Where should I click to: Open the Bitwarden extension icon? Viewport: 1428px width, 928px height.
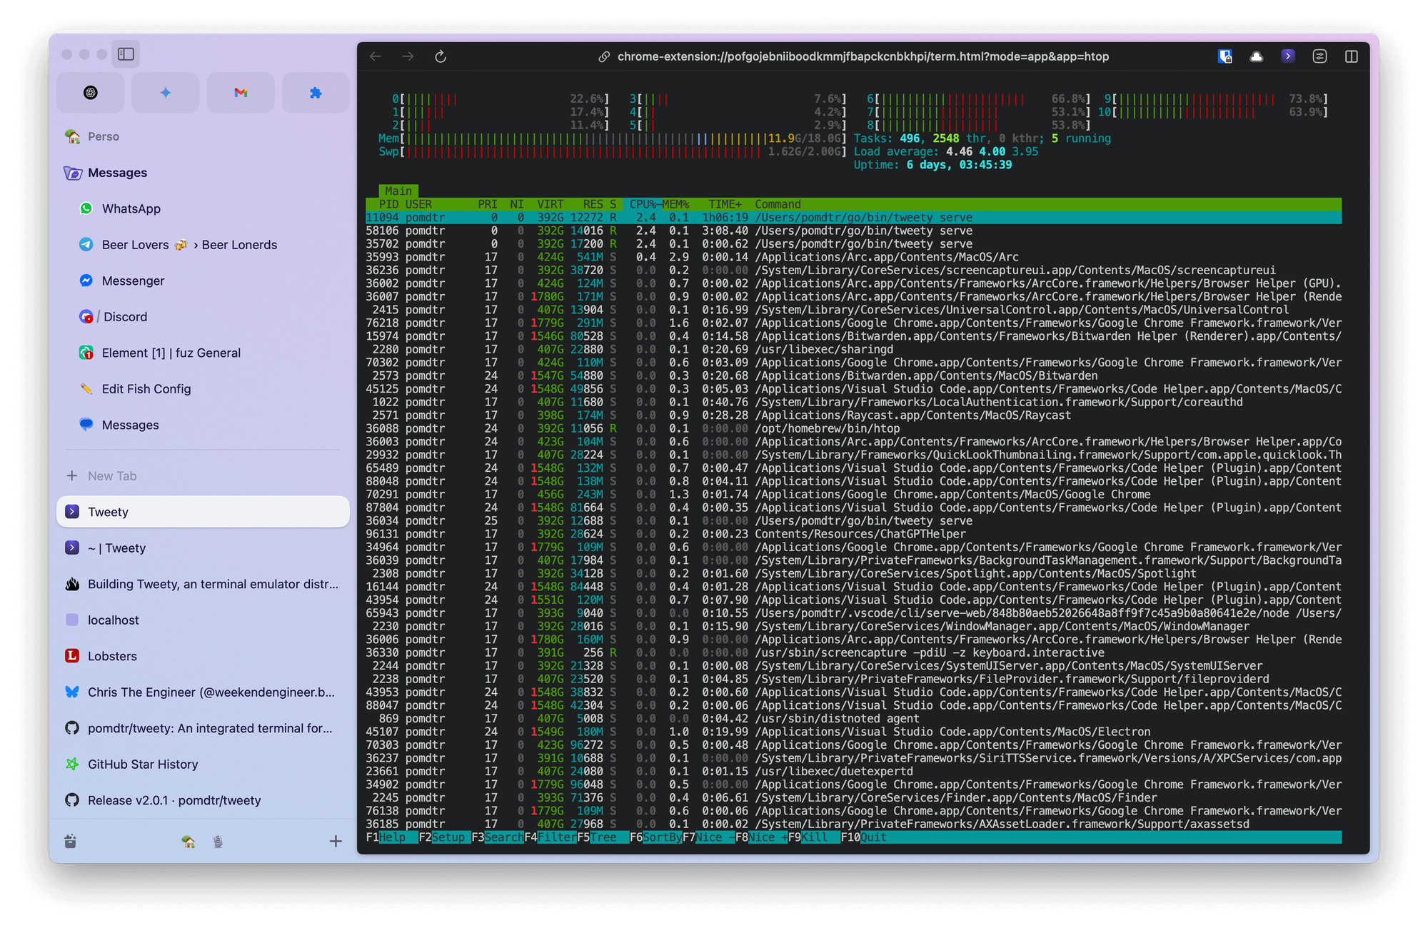coord(1225,56)
